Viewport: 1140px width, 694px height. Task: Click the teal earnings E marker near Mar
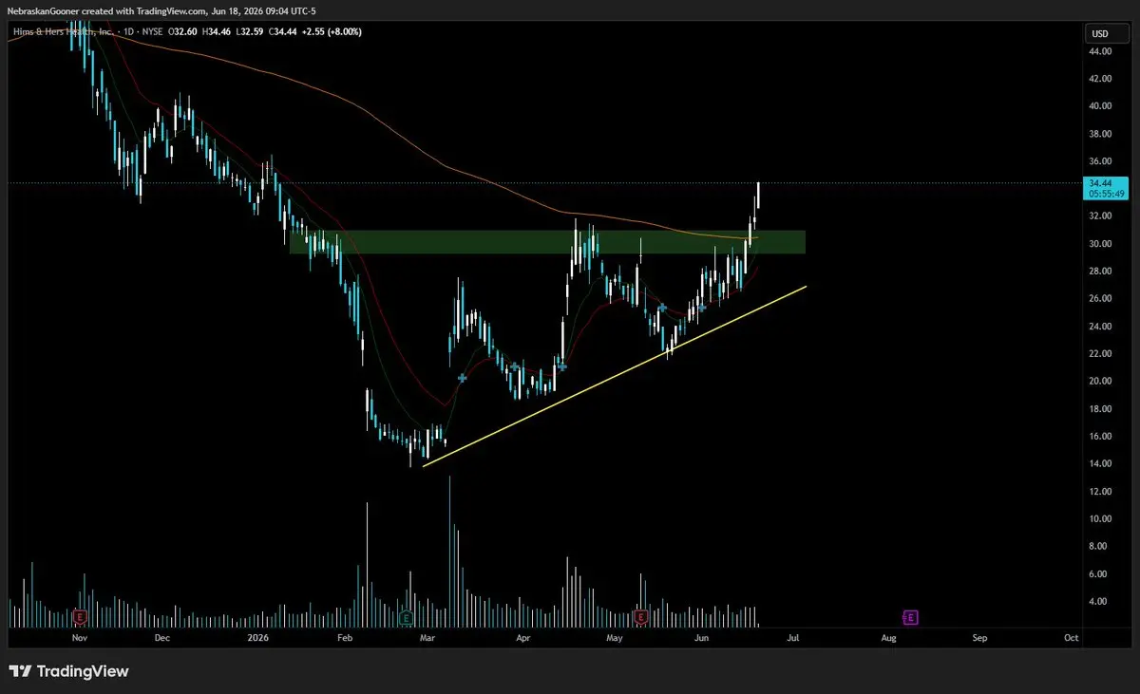coord(406,617)
